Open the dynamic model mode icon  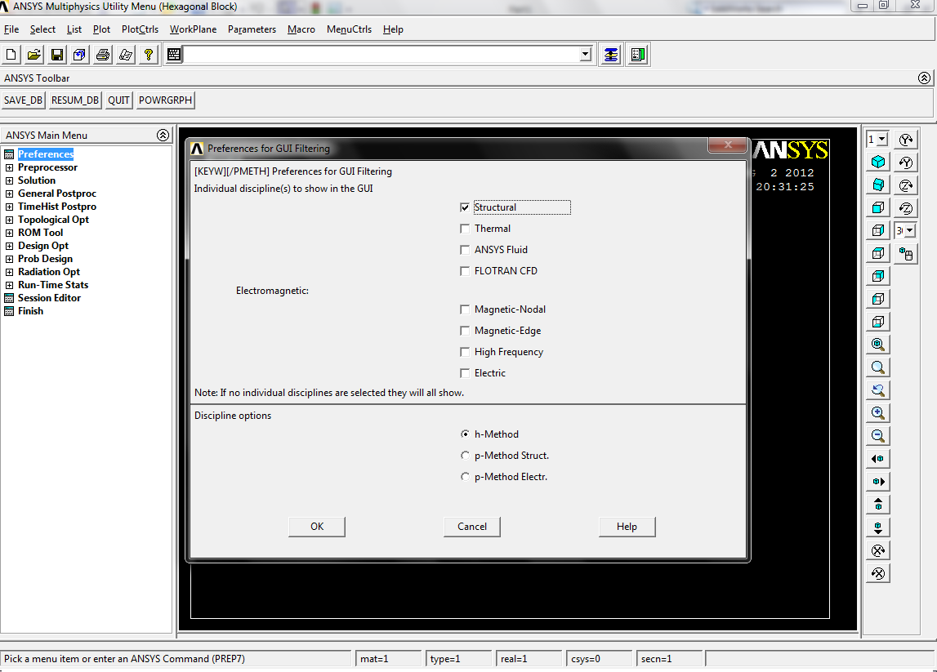(x=905, y=253)
